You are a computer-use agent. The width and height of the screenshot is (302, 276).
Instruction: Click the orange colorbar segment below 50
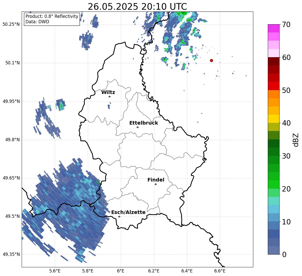(x=273, y=94)
